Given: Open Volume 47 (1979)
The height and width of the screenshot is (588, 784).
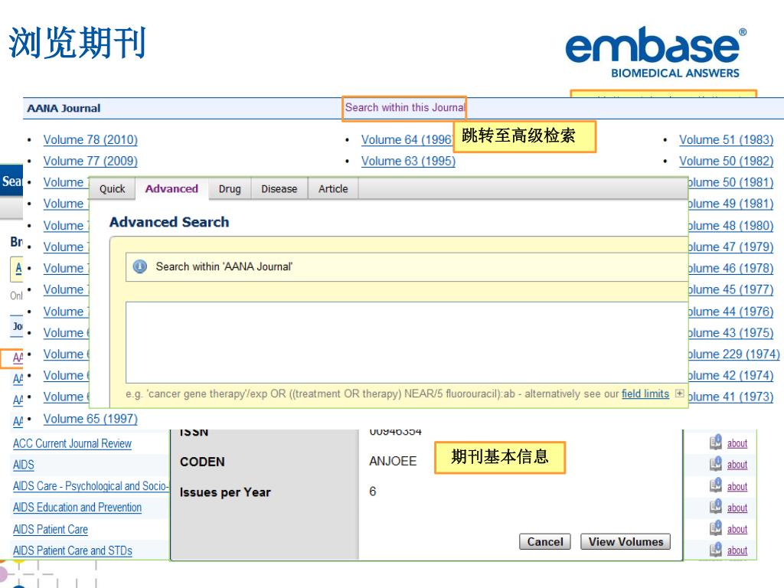Looking at the screenshot, I should (x=730, y=247).
